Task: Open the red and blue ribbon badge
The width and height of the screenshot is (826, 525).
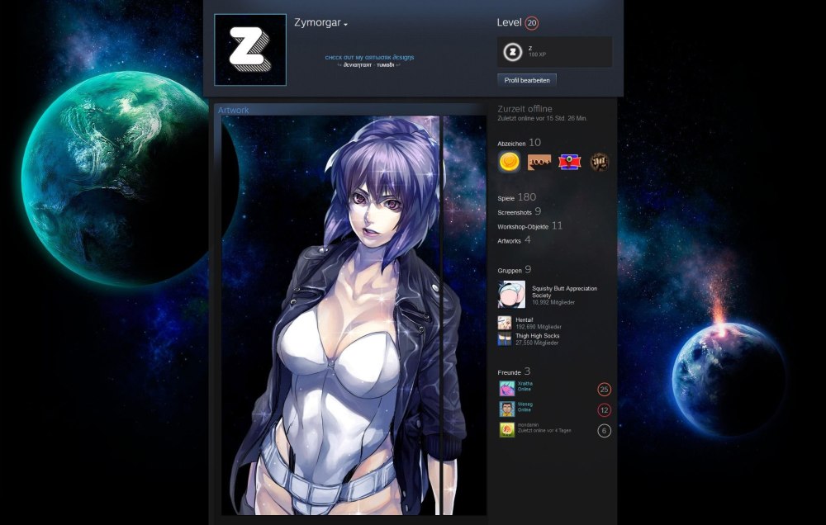Action: [x=569, y=162]
